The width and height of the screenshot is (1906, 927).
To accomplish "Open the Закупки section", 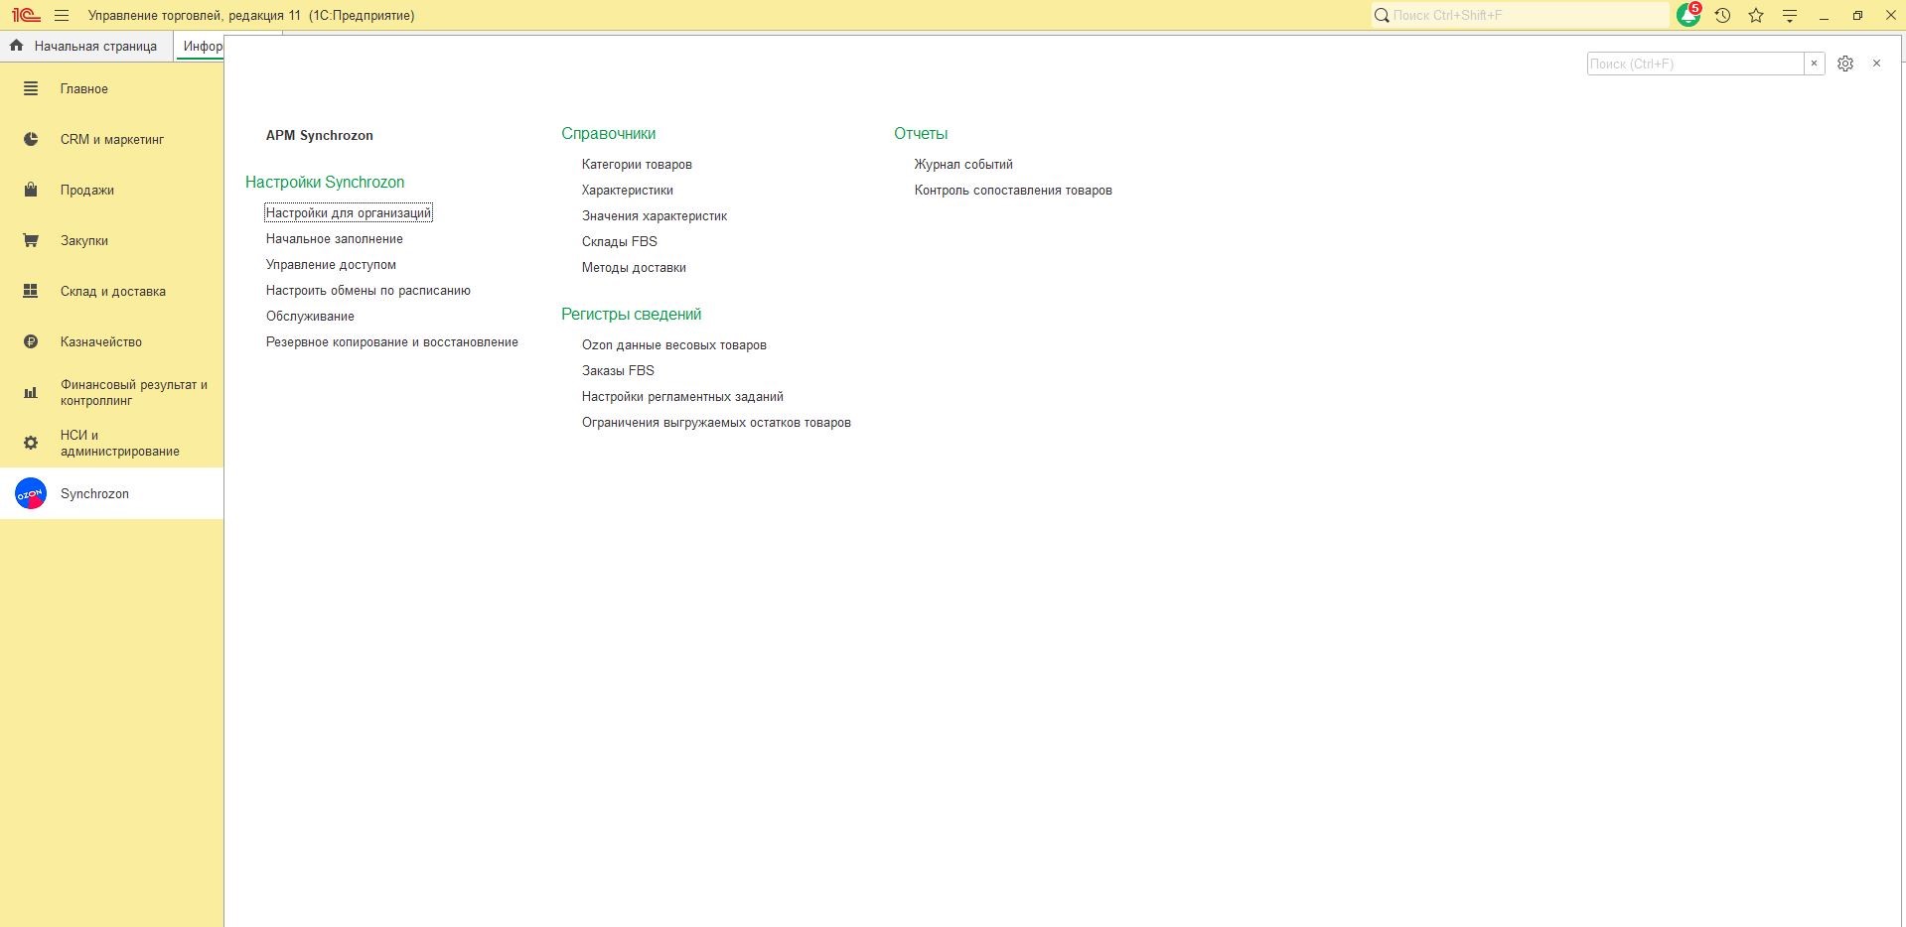I will pos(111,240).
